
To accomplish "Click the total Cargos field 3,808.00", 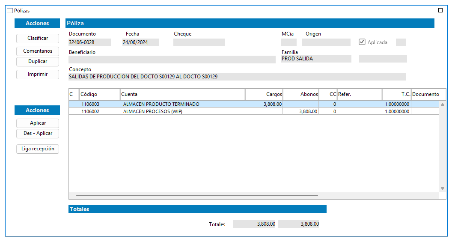I will [254, 224].
